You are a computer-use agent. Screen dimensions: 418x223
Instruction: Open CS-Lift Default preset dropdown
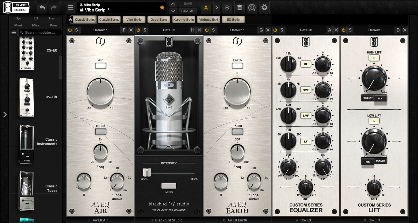(x=374, y=30)
